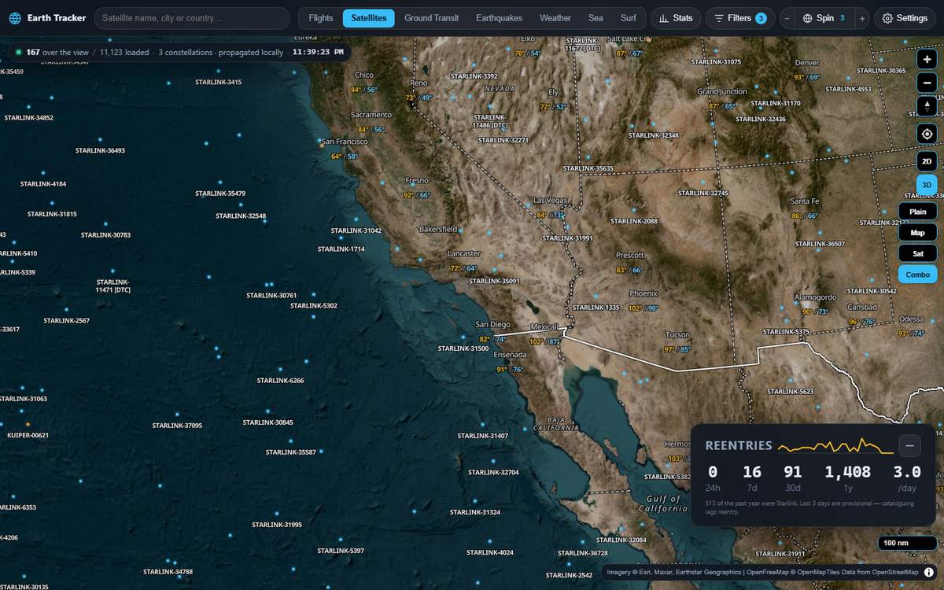Select the Map basemap

(917, 233)
